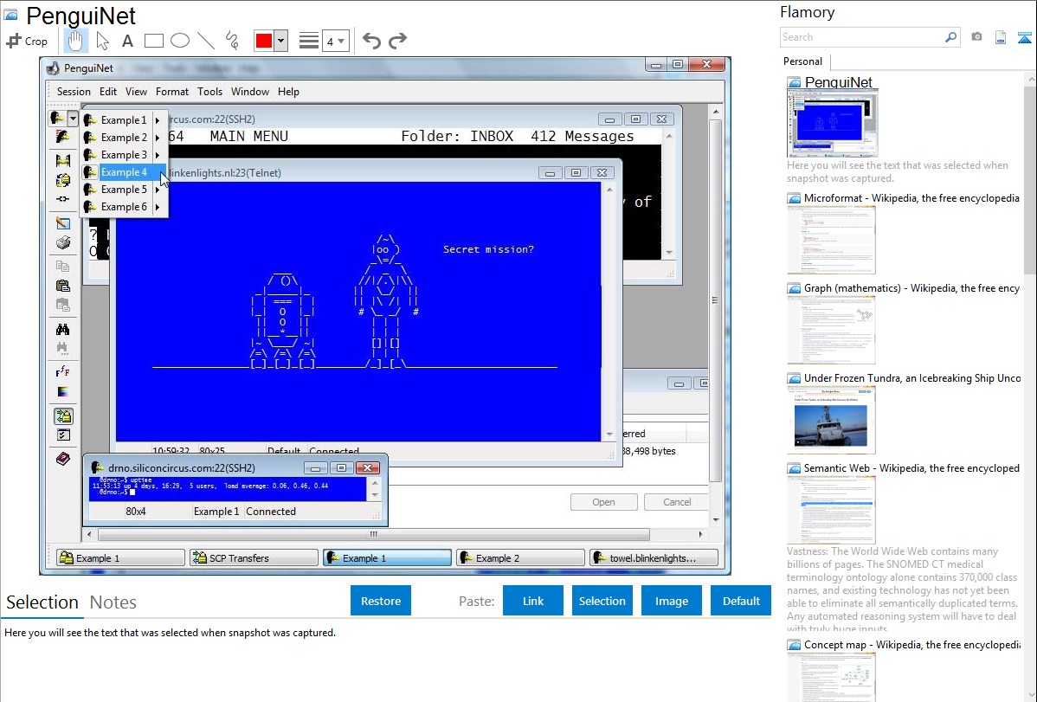This screenshot has width=1037, height=702.
Task: Click the binoculars find icon
Action: tap(63, 329)
